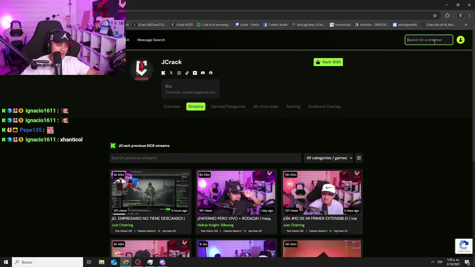
Task: Open the harmonicity bookmark
Action: (x=340, y=25)
